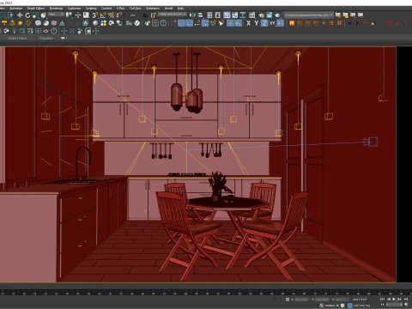Open the Substance menu
The height and width of the screenshot is (309, 412).
pyautogui.click(x=153, y=9)
